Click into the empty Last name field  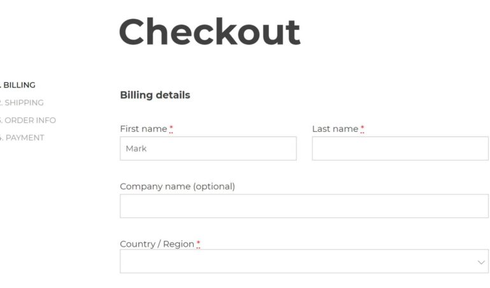(x=400, y=148)
